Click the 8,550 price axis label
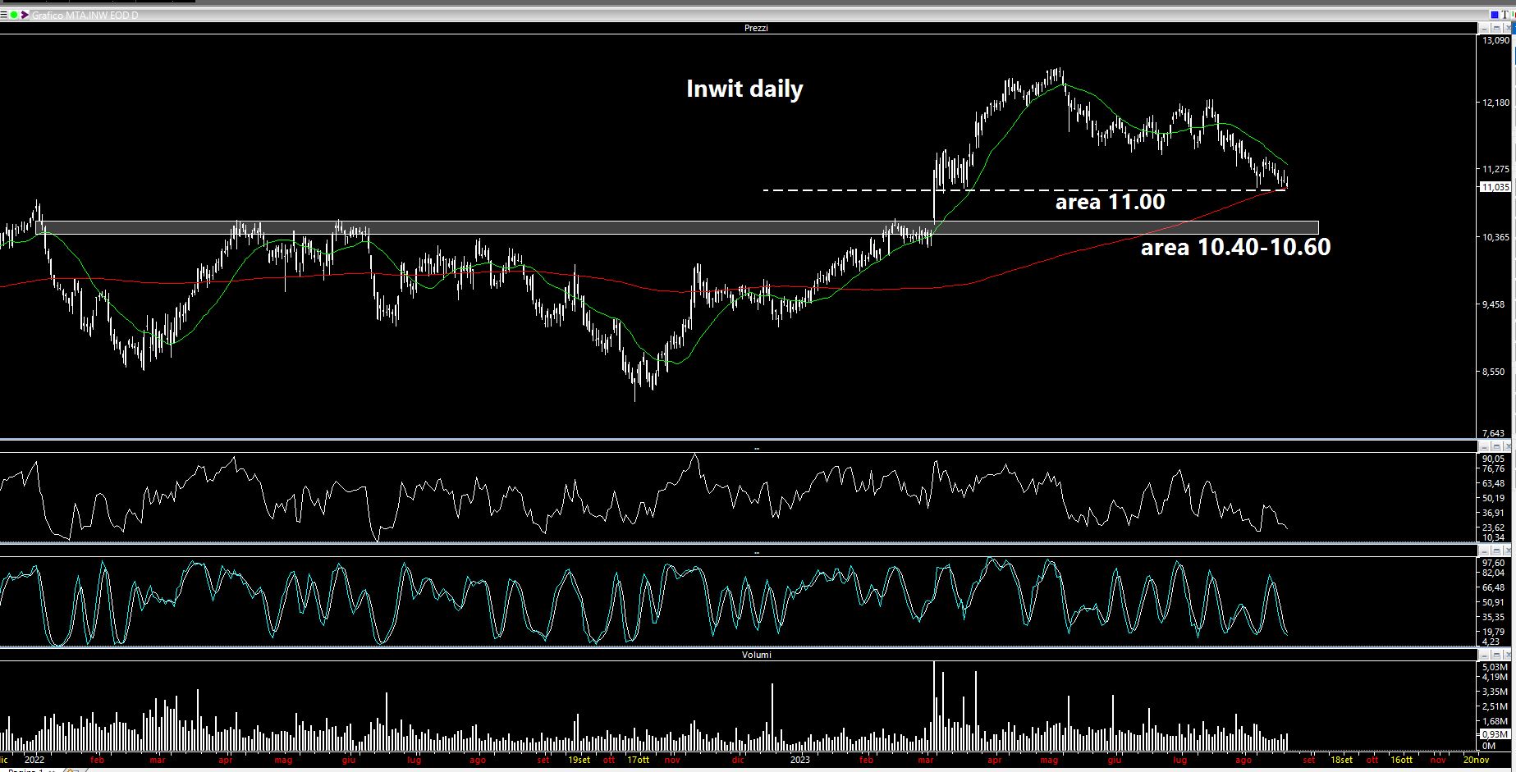 (x=1494, y=372)
